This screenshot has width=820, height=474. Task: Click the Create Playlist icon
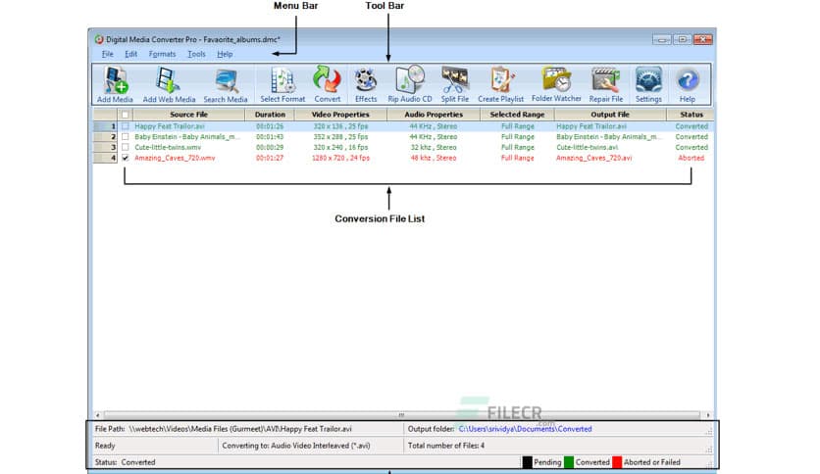[500, 84]
